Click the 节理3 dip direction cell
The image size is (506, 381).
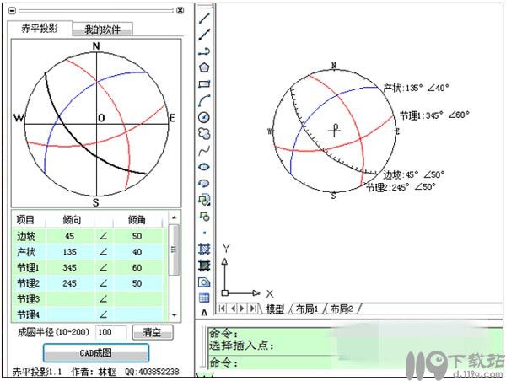click(x=69, y=298)
